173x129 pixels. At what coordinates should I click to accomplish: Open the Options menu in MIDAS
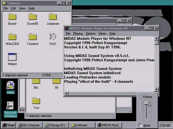point(91,34)
